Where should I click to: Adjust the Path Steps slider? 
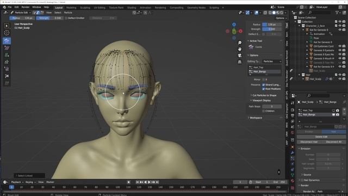(272, 107)
